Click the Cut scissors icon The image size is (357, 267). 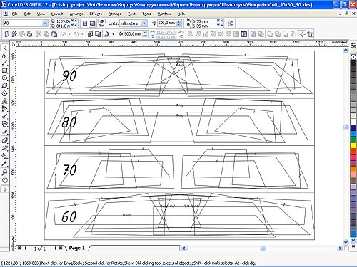tap(39, 34)
